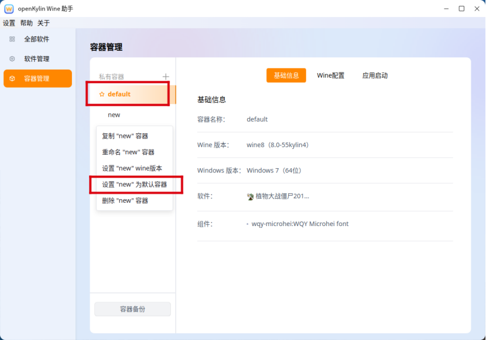
Task: Select the "new" container in list
Action: point(114,115)
